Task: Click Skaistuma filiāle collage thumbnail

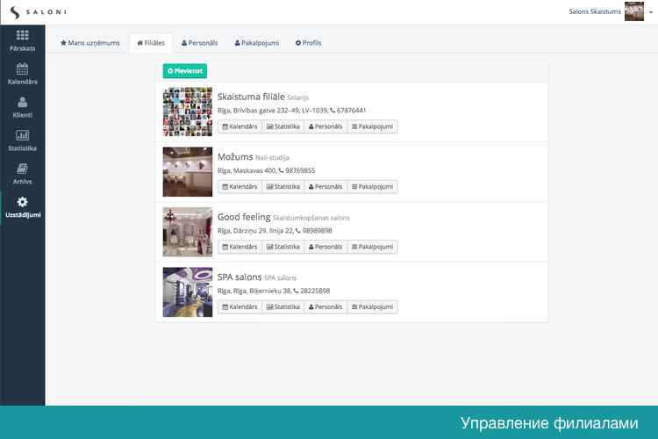Action: 188,112
